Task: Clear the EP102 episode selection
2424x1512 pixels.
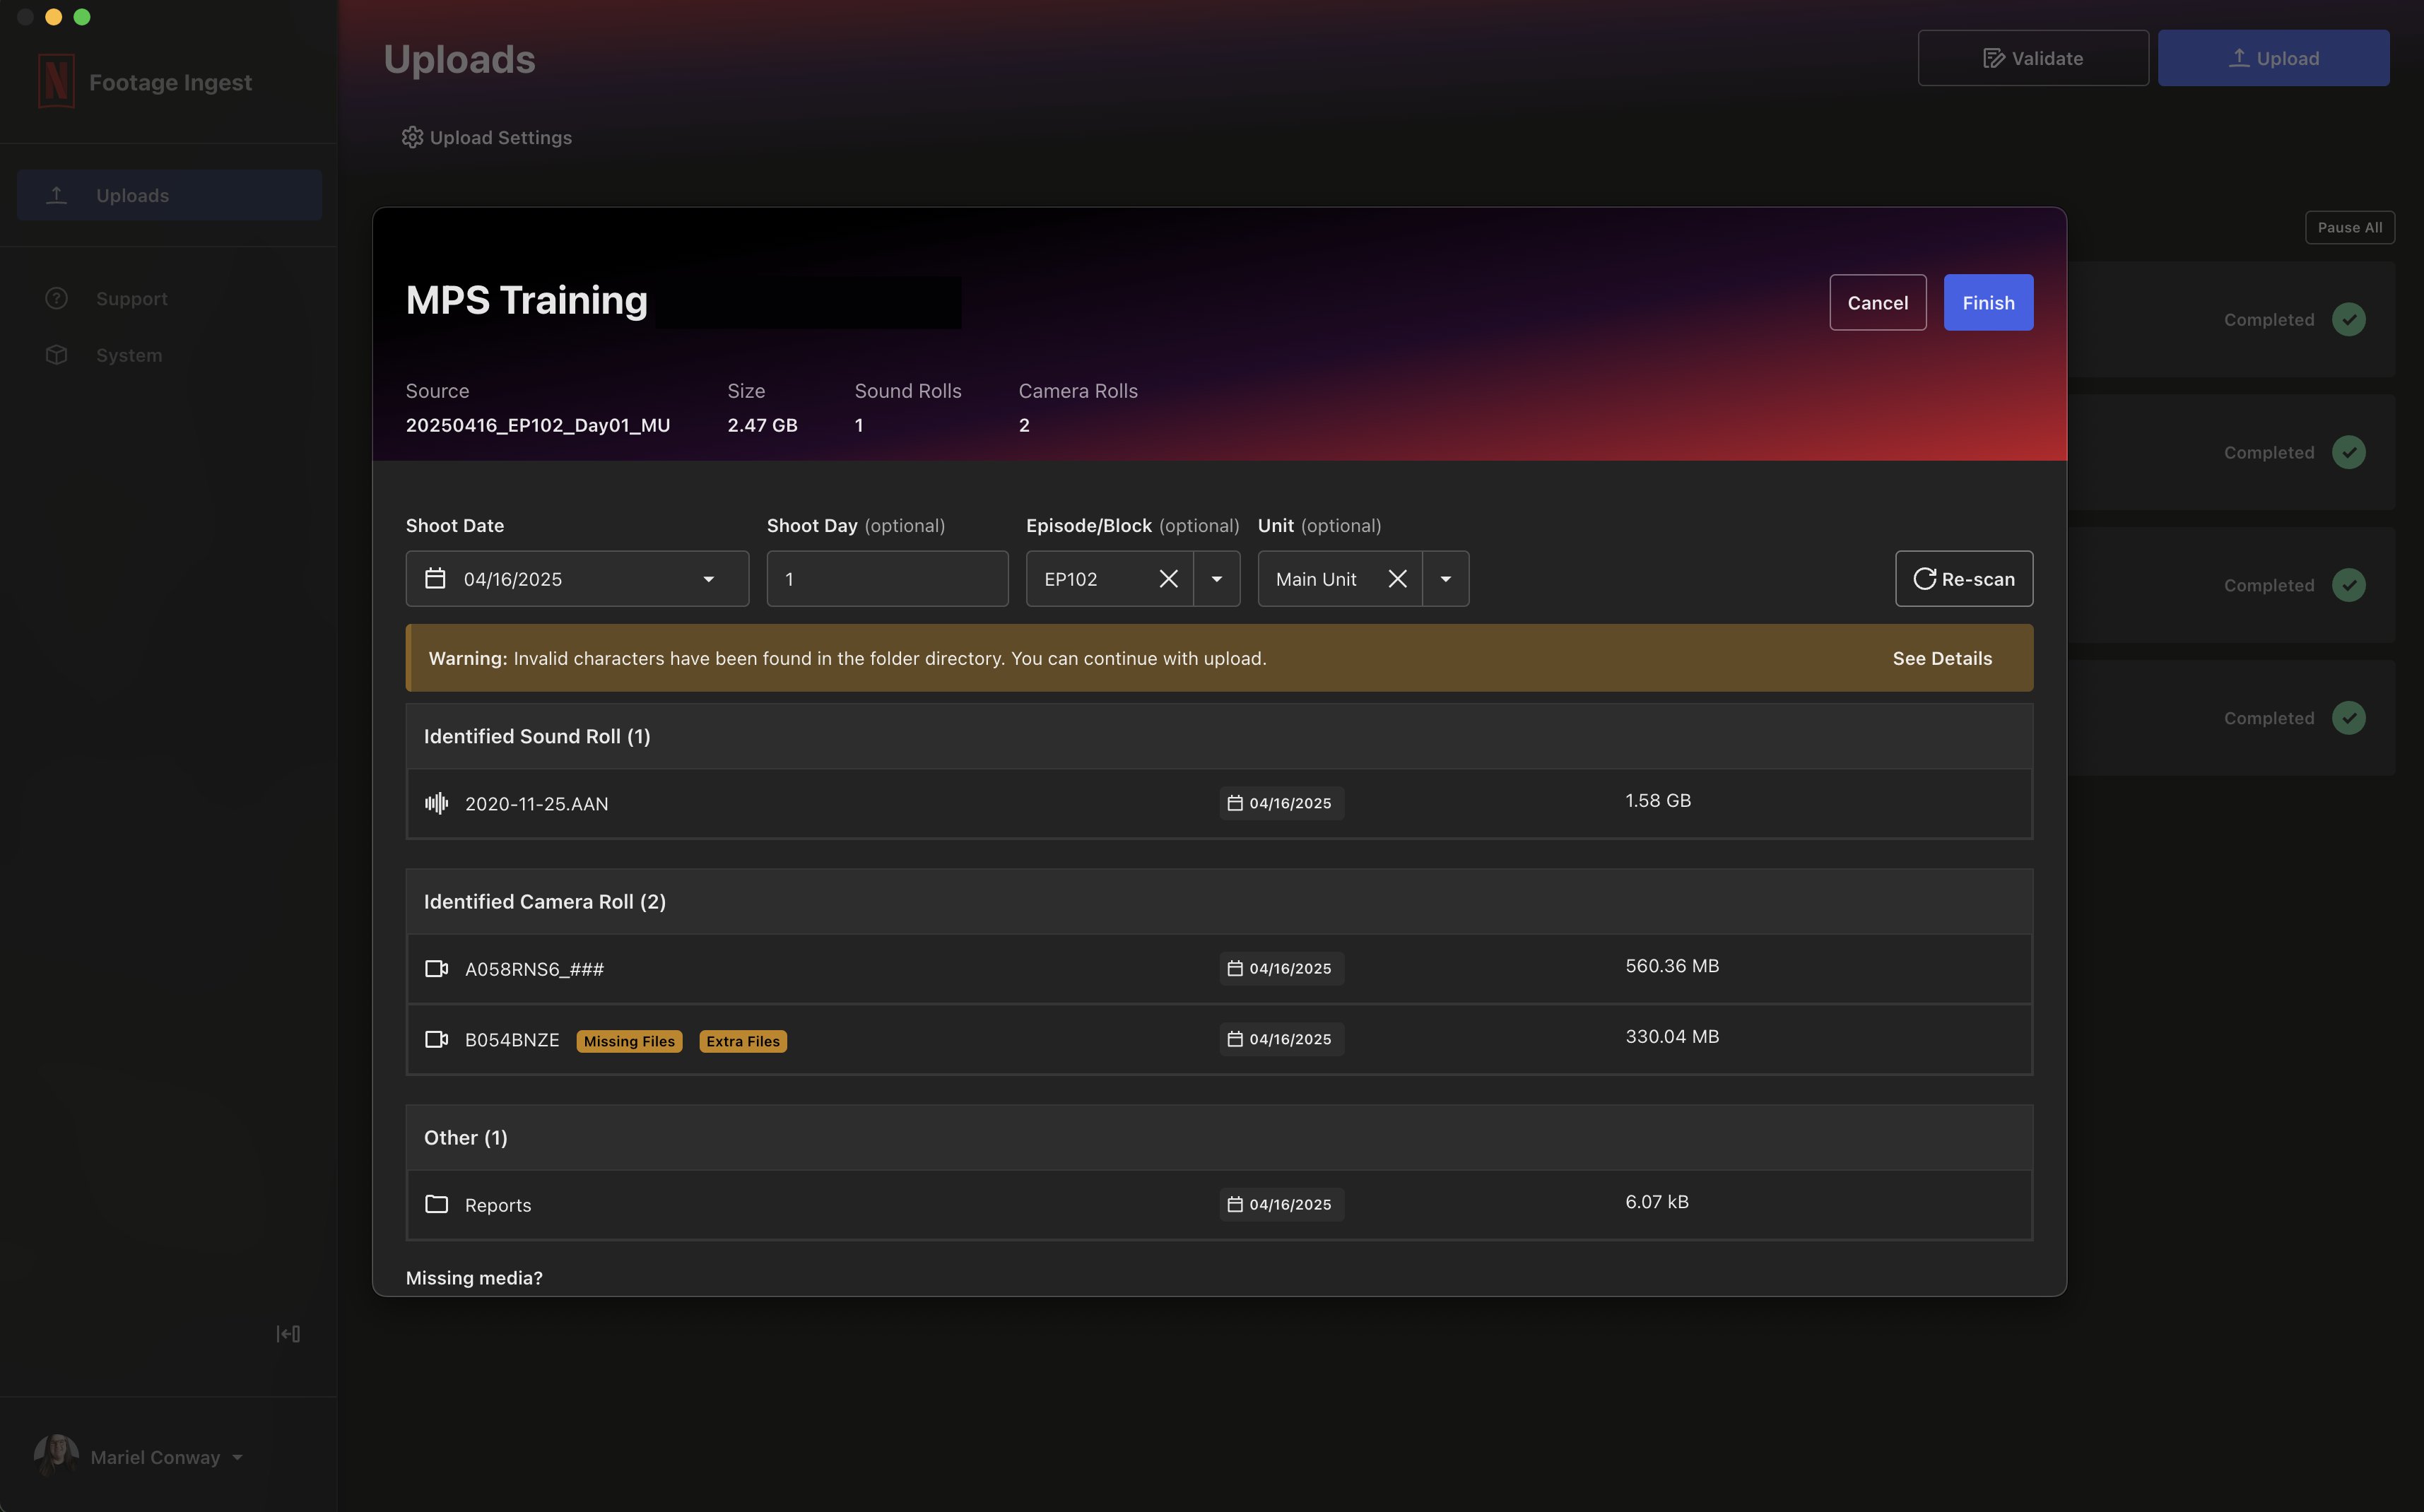Action: tap(1168, 578)
